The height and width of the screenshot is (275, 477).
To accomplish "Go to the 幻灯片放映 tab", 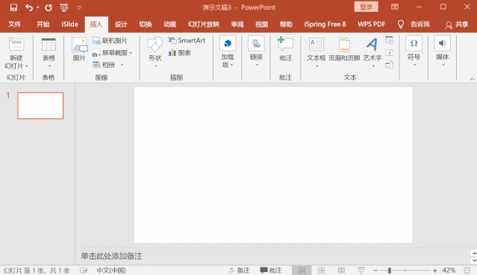I will point(204,25).
